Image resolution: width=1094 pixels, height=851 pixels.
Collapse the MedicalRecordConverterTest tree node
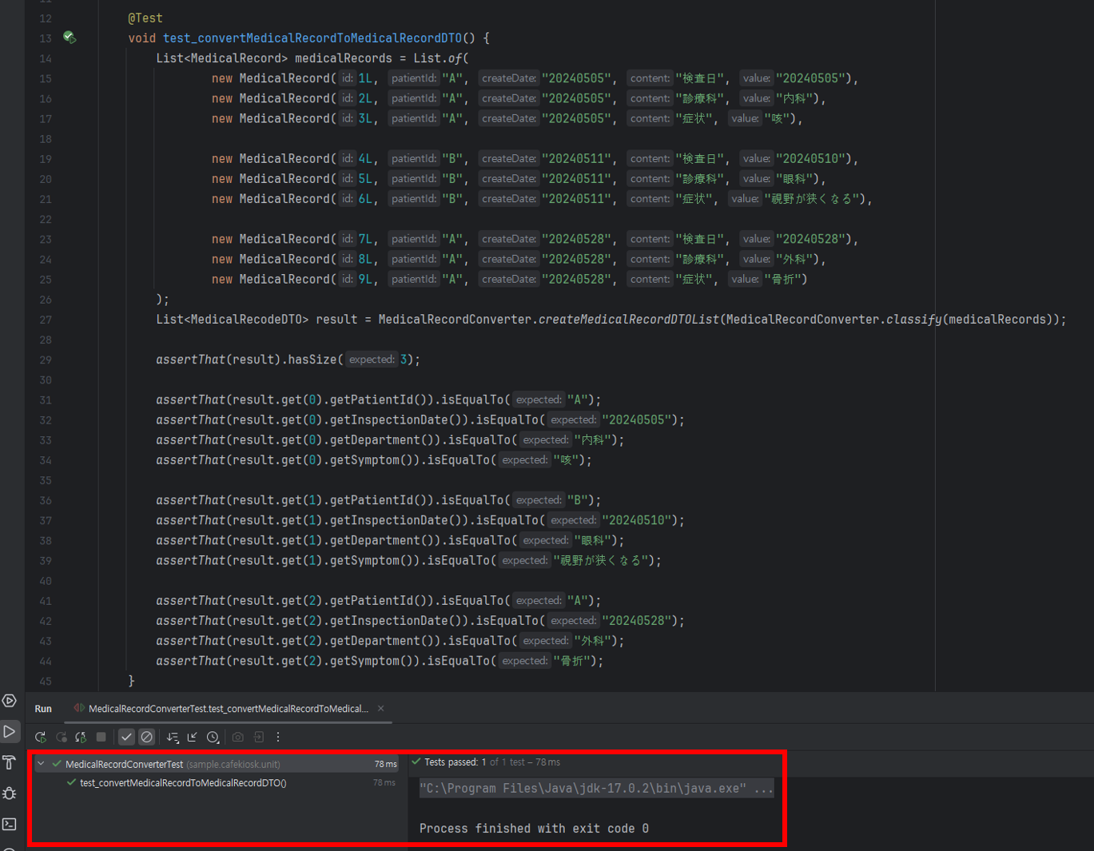click(x=39, y=763)
